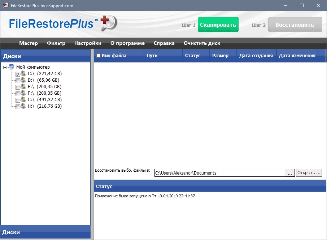Select the F:\ (200,35 GB) tree row
The image size is (327, 240).
click(45, 93)
